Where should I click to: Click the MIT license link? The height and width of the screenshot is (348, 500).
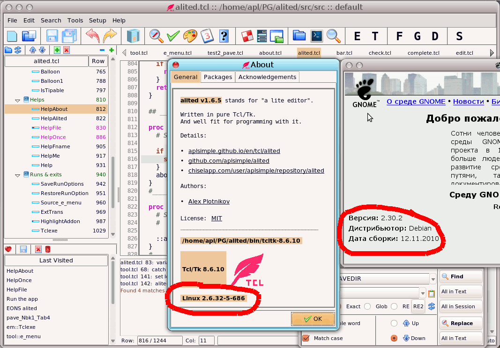216,218
